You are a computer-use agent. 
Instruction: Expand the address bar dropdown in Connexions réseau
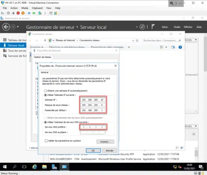(133, 40)
